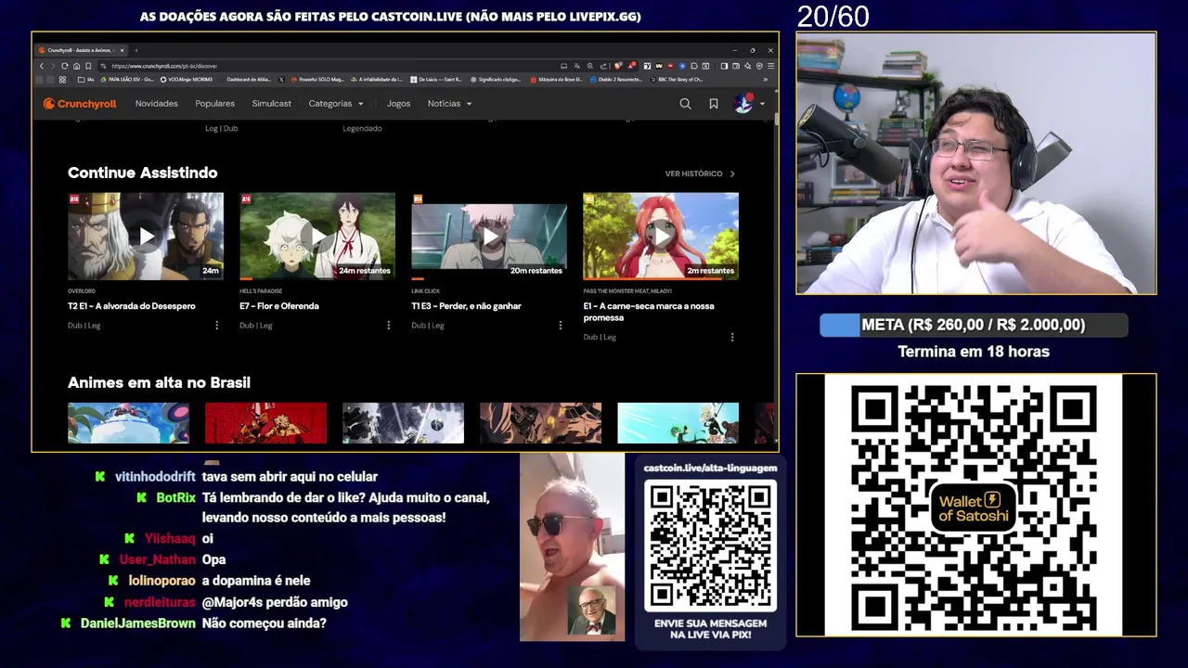Click the Hell's Paradise watch progress bar
1188x668 pixels.
317,278
